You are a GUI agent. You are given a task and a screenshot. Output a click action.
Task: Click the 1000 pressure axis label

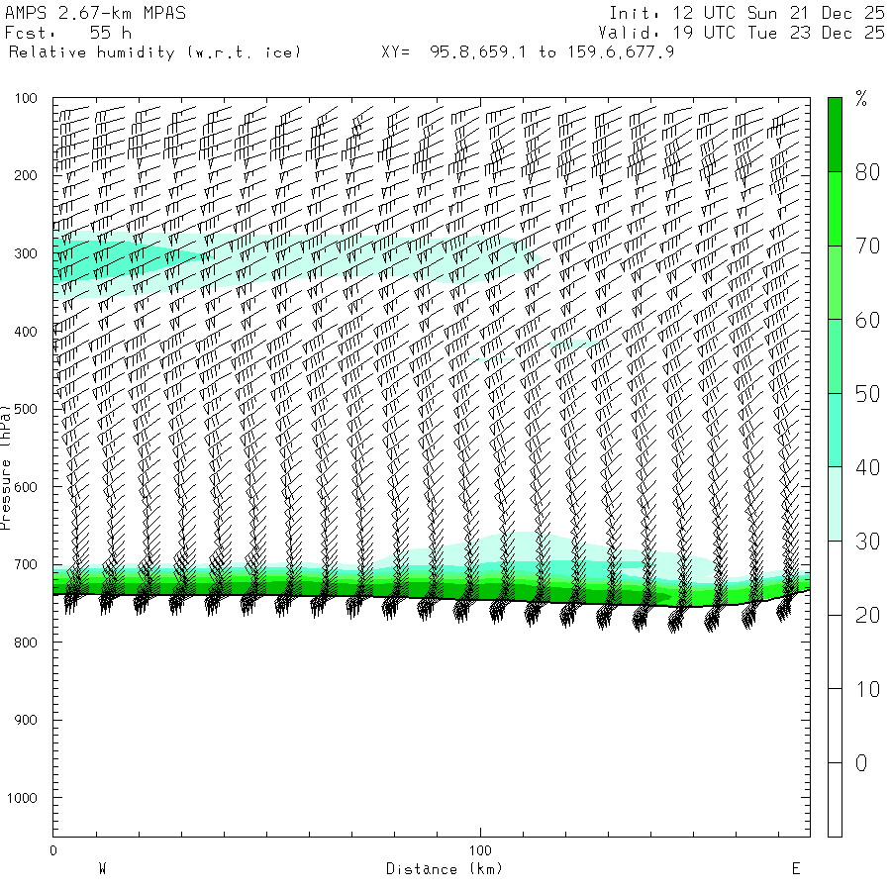(22, 798)
